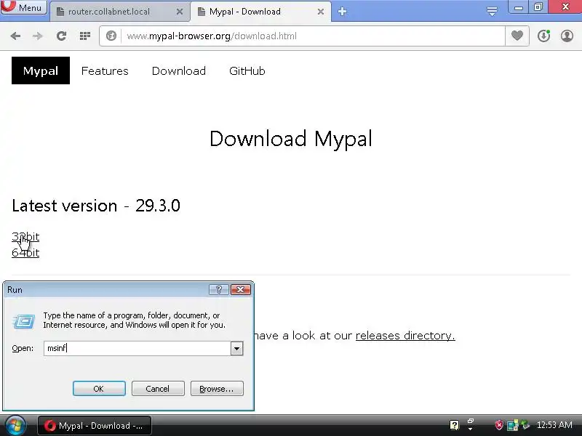
Task: Click the green sync tray icon
Action: click(525, 424)
